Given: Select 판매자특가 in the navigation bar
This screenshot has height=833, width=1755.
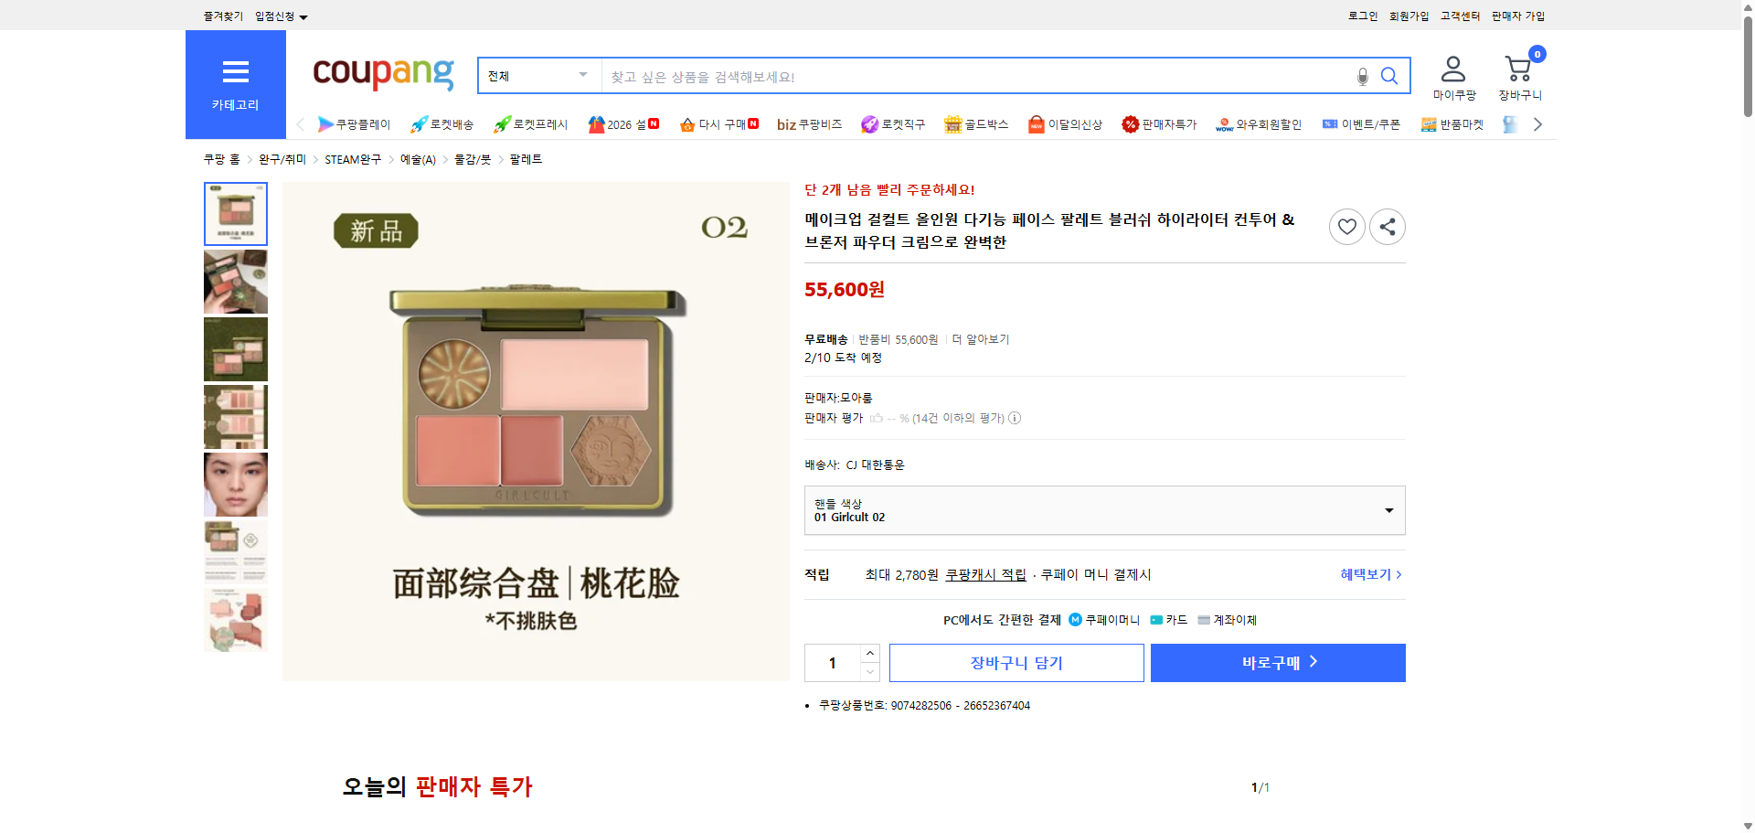Looking at the screenshot, I should (x=1161, y=124).
